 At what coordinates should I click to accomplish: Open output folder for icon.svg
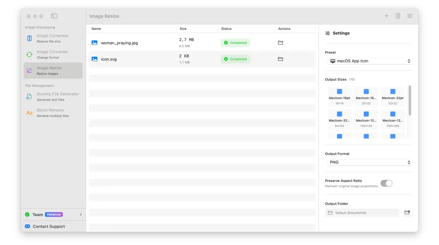coord(280,59)
